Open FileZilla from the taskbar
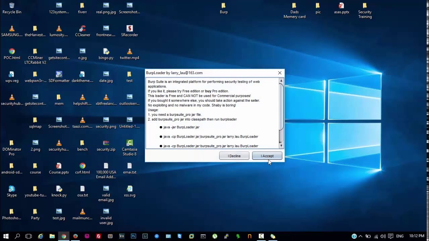The image size is (429, 241). click(x=99, y=236)
